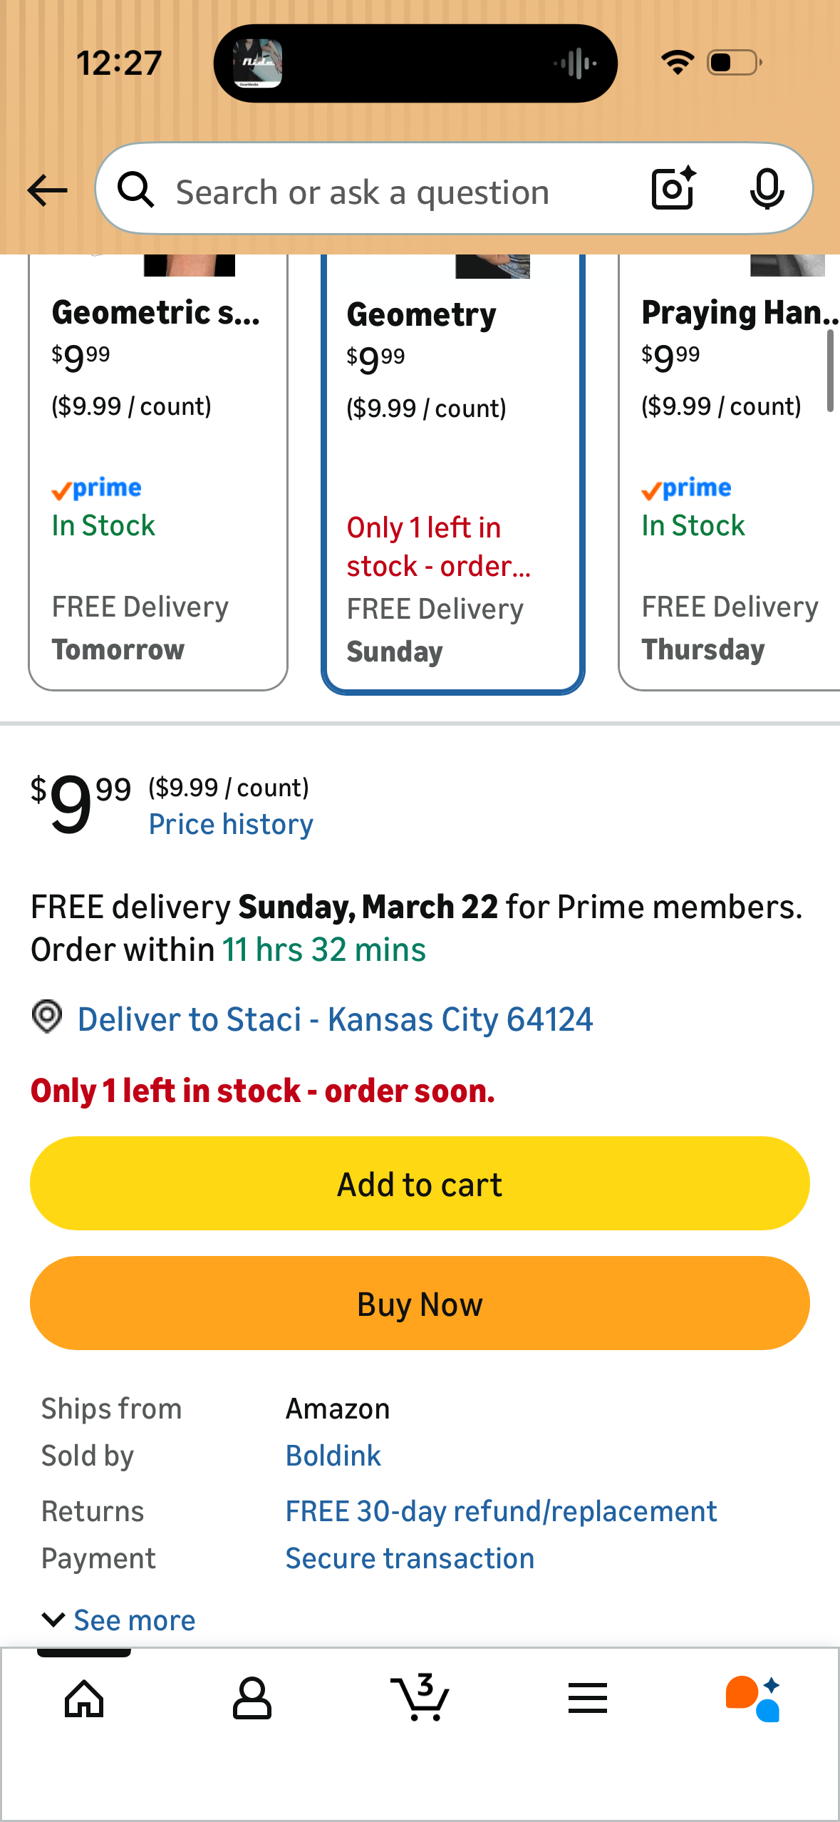Open the Price history link
Screen dimensions: 840x1822
pos(231,824)
